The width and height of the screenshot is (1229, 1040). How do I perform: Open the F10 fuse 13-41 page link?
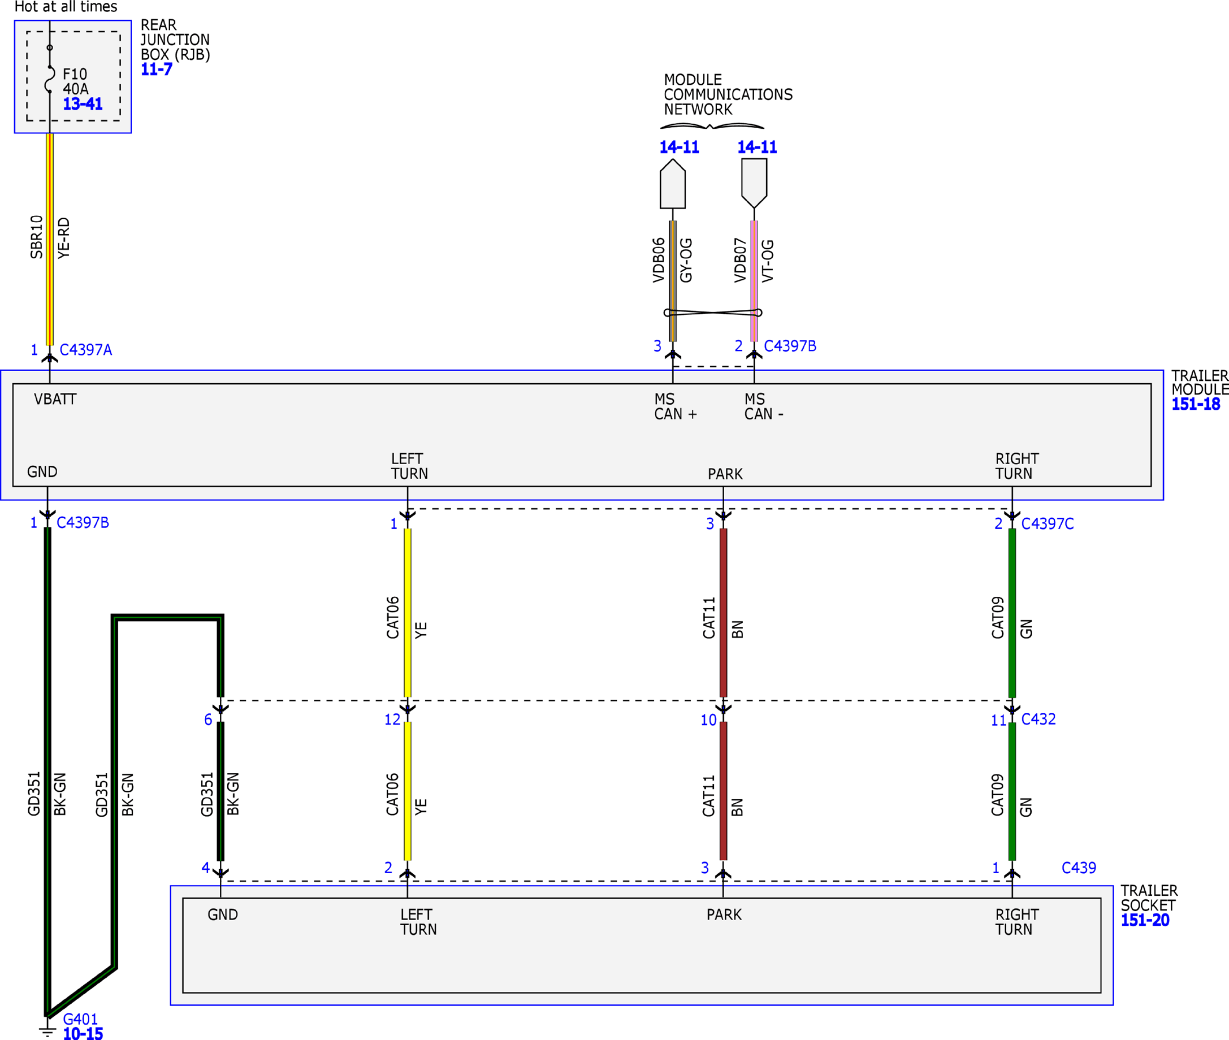point(83,104)
